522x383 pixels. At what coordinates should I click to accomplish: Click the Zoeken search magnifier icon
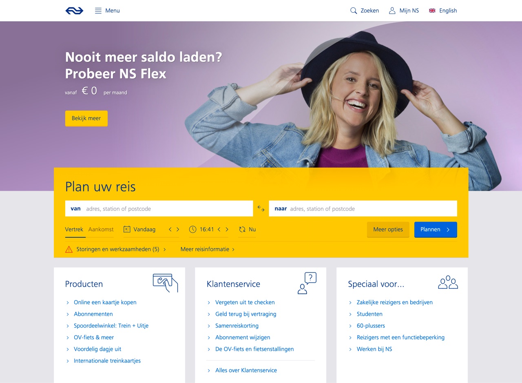pos(354,11)
